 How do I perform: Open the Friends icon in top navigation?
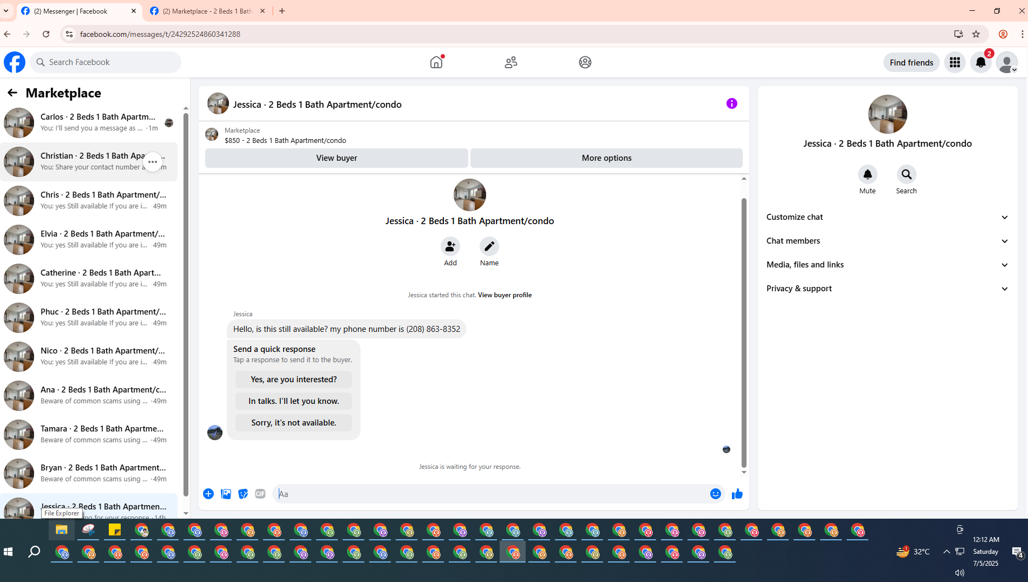(511, 62)
